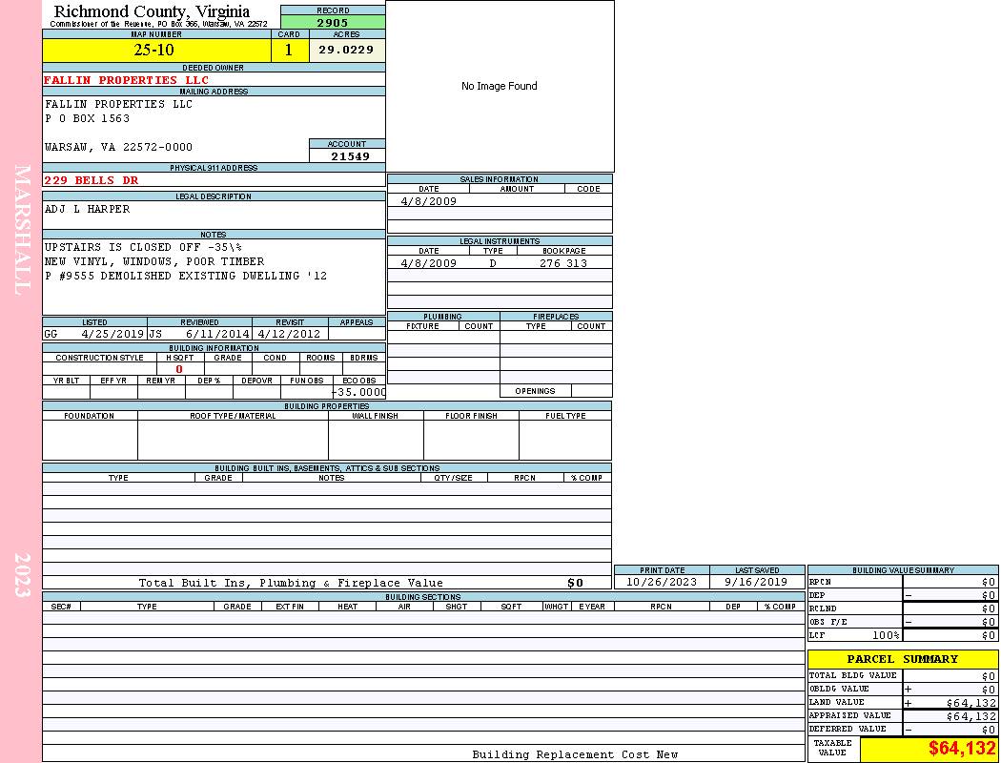1001x763 pixels.
Task: Click the deeded owner name in red
Action: pos(127,80)
